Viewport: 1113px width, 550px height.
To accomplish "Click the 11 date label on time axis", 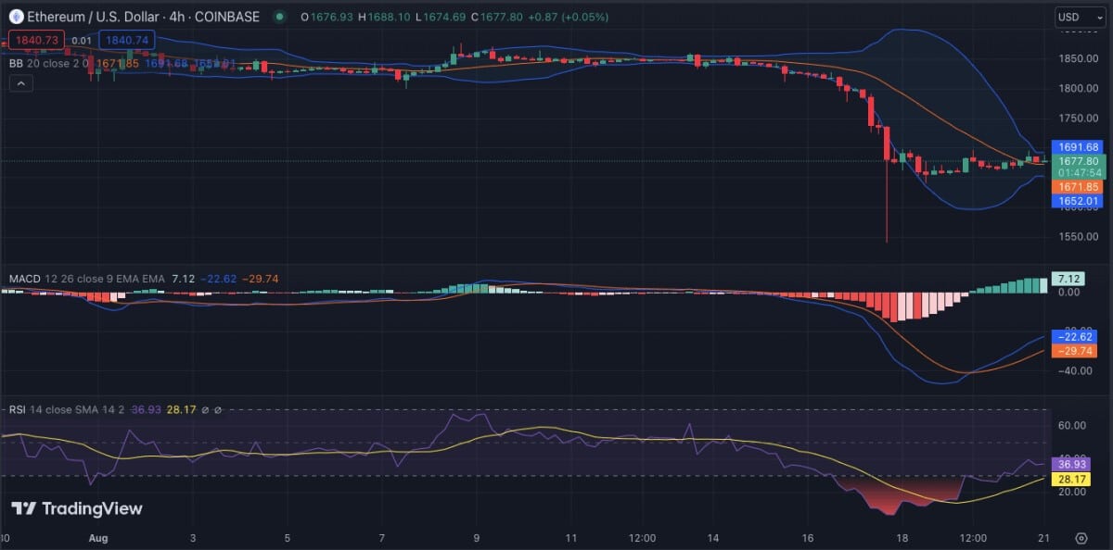I will pos(571,538).
